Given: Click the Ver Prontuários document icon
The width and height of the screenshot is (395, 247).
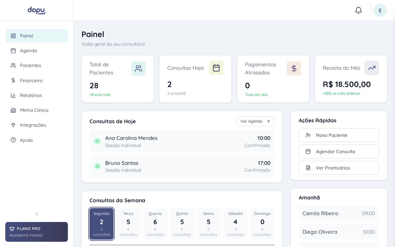Looking at the screenshot, I should tap(308, 168).
